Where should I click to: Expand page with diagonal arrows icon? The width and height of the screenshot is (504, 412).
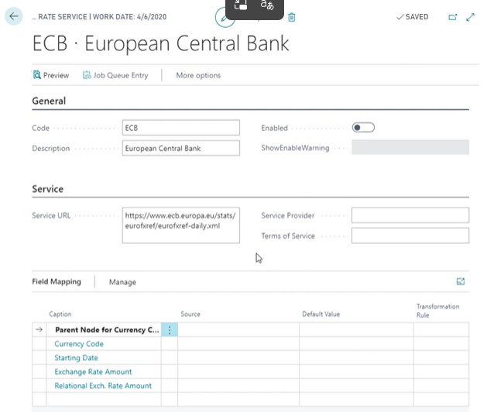[470, 17]
